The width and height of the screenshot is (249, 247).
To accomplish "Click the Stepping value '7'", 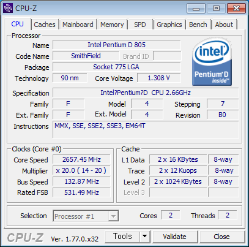I will (223, 104).
